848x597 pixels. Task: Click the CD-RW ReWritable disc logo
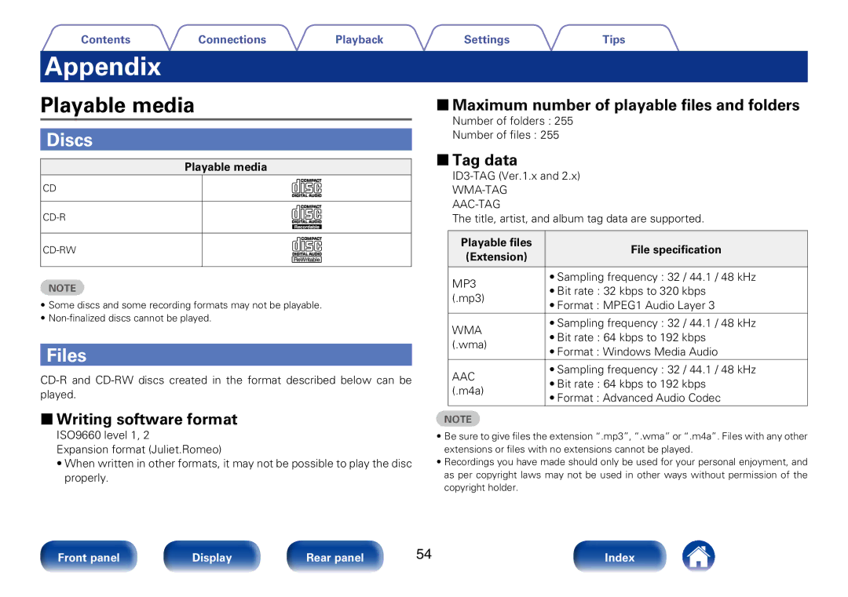[307, 250]
